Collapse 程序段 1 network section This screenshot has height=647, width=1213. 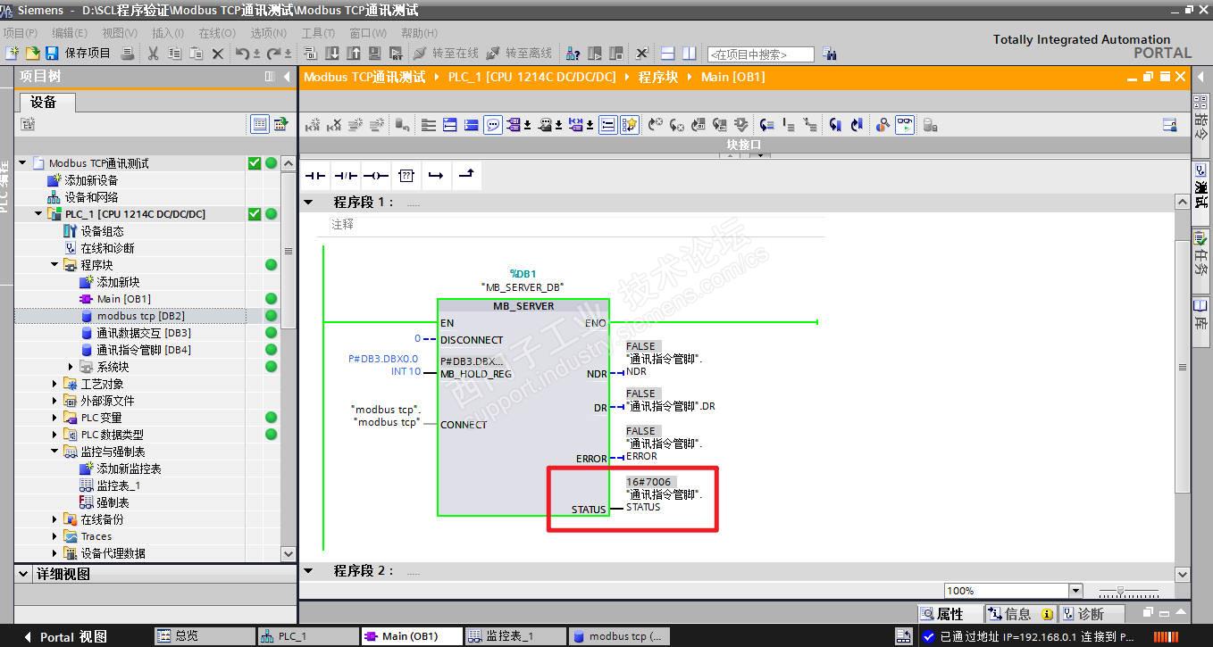pos(308,203)
